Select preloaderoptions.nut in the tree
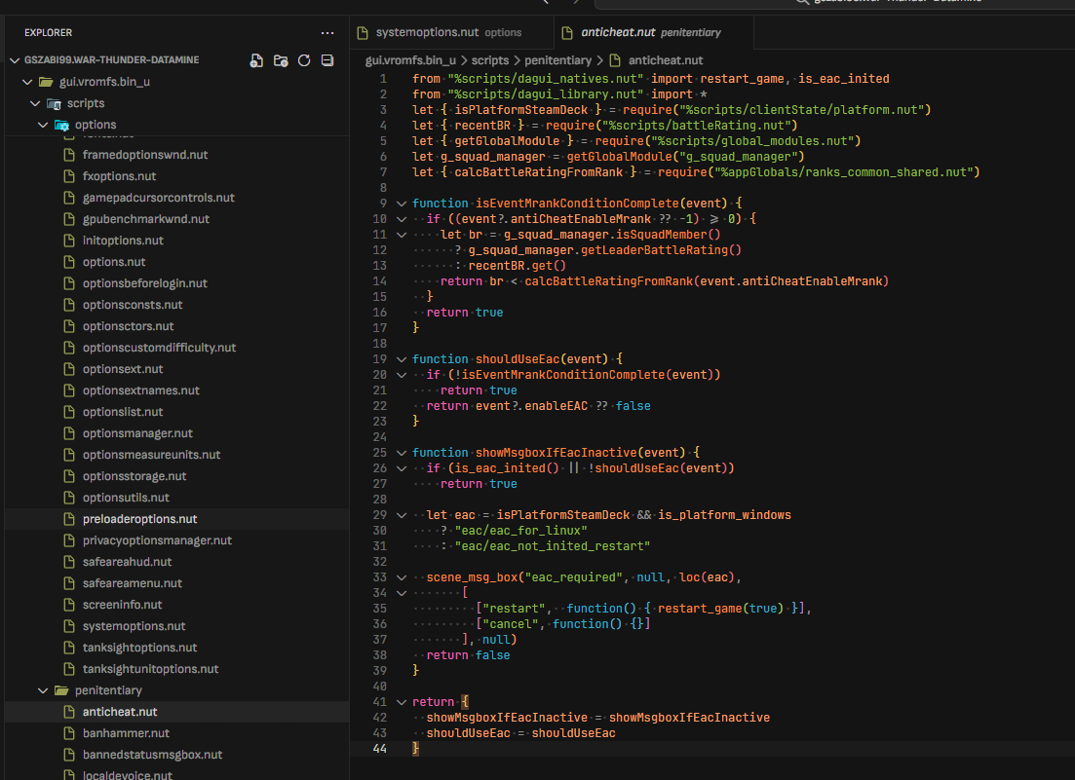Screen dimensions: 1075x780 tap(176, 519)
